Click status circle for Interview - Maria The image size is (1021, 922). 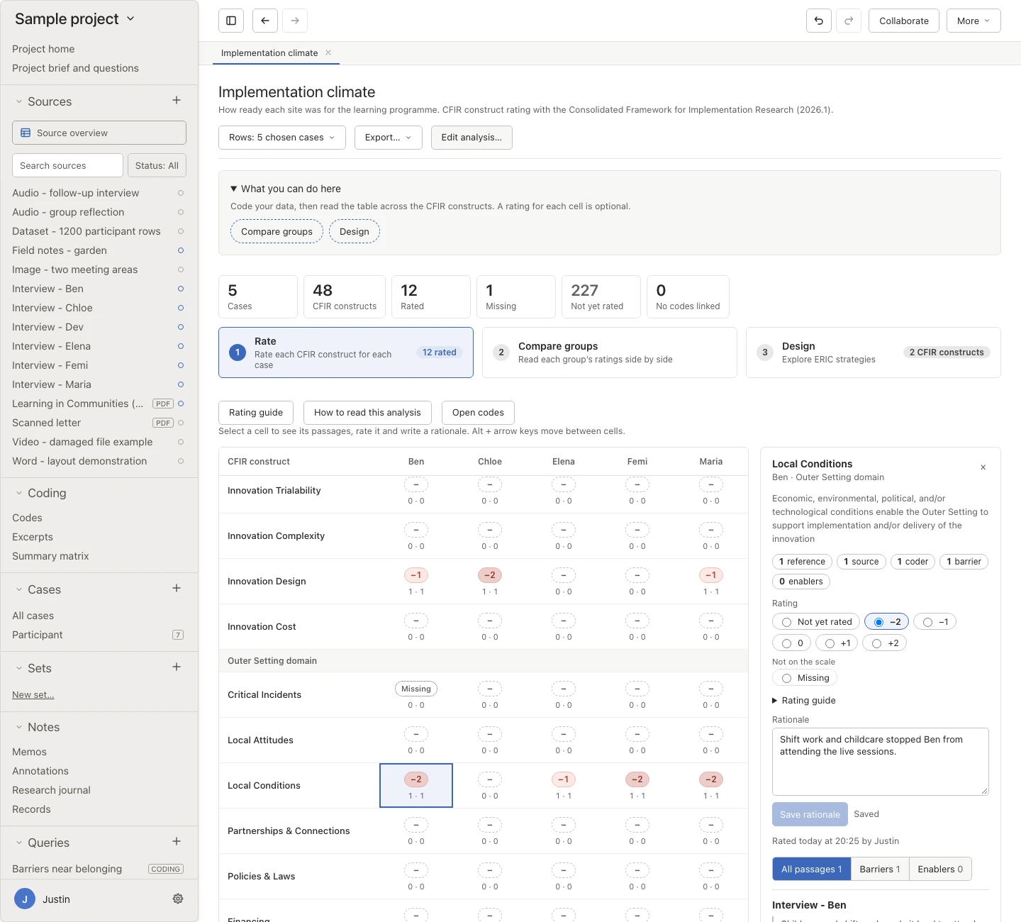(x=181, y=384)
